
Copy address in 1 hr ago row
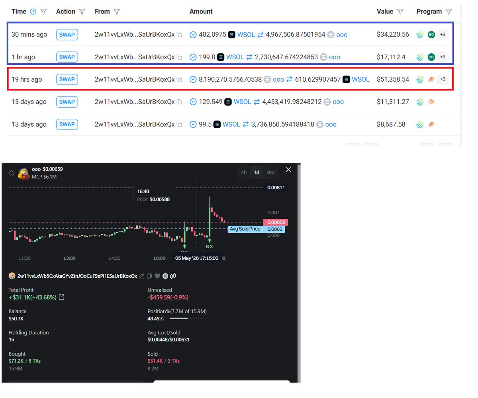(x=180, y=57)
